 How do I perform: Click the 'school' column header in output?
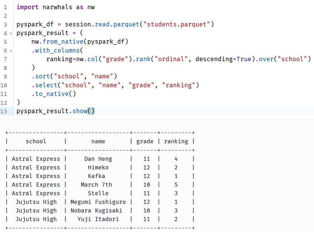[x=36, y=141]
